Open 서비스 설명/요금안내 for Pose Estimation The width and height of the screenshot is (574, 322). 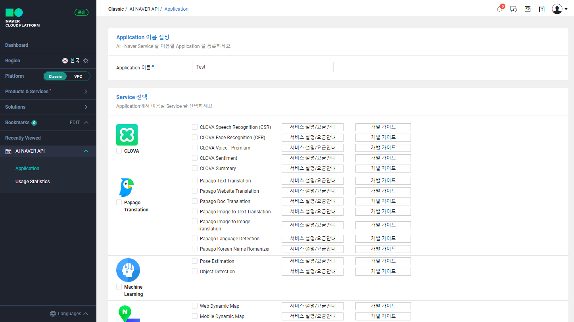point(313,261)
